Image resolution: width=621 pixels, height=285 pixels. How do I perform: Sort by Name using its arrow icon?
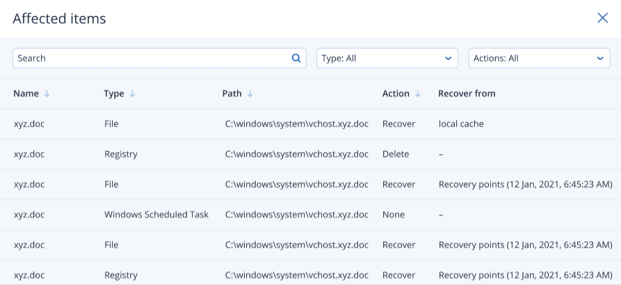tap(47, 94)
